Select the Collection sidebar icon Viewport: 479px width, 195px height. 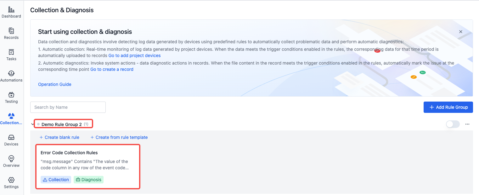tap(11, 119)
